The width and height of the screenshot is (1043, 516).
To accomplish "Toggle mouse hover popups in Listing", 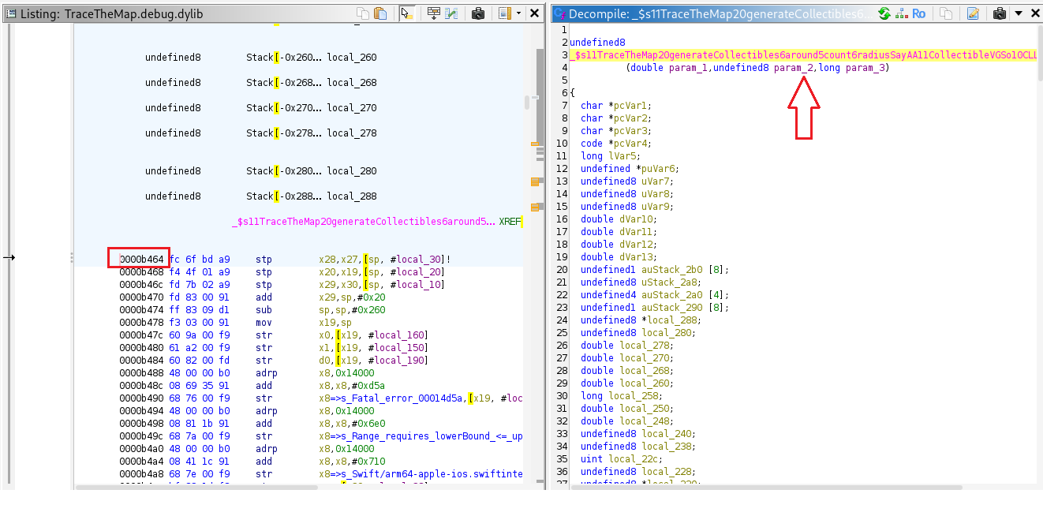I will (x=406, y=13).
